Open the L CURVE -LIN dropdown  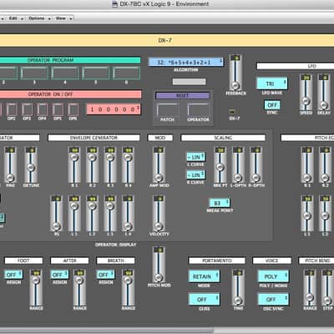(196, 157)
